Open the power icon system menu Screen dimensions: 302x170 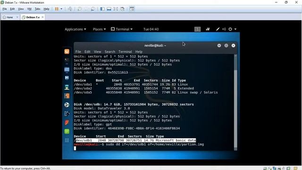230,29
